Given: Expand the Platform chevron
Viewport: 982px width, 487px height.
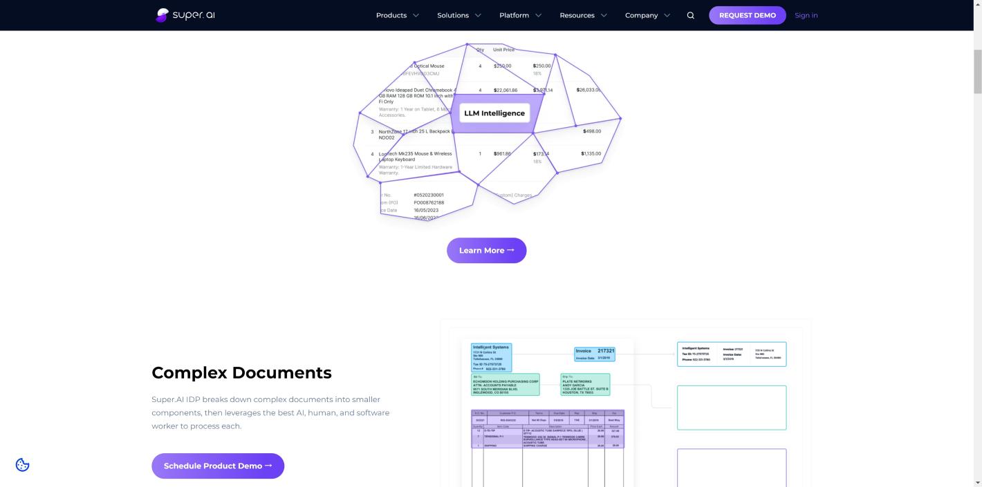Looking at the screenshot, I should coord(538,15).
